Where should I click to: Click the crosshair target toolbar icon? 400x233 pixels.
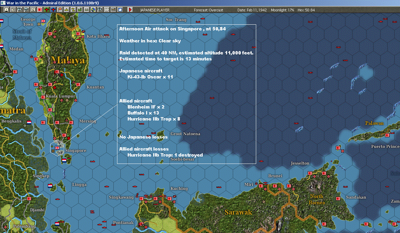[100, 10]
